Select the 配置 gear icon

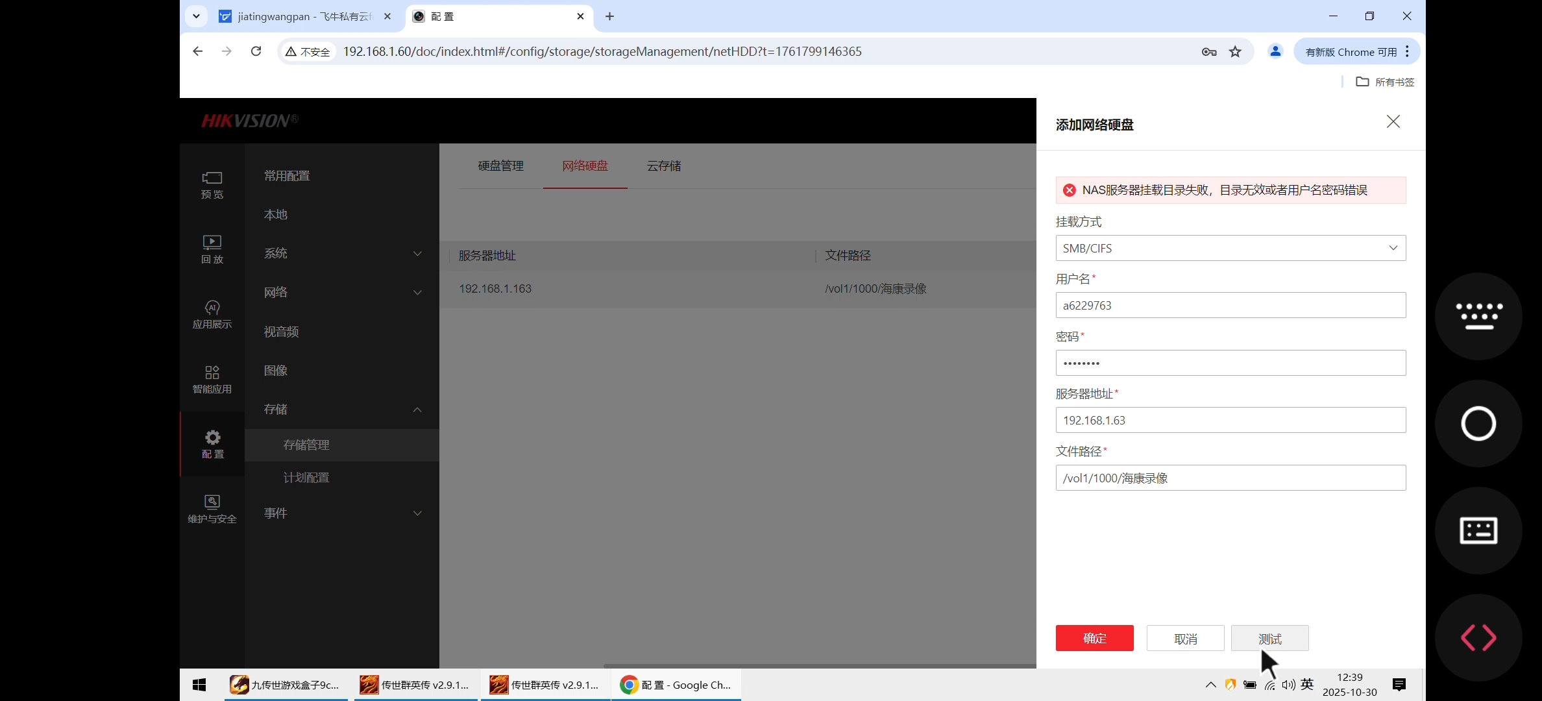(212, 443)
